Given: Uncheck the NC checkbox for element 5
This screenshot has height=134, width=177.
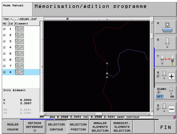Looking at the screenshot, I should [4, 53].
